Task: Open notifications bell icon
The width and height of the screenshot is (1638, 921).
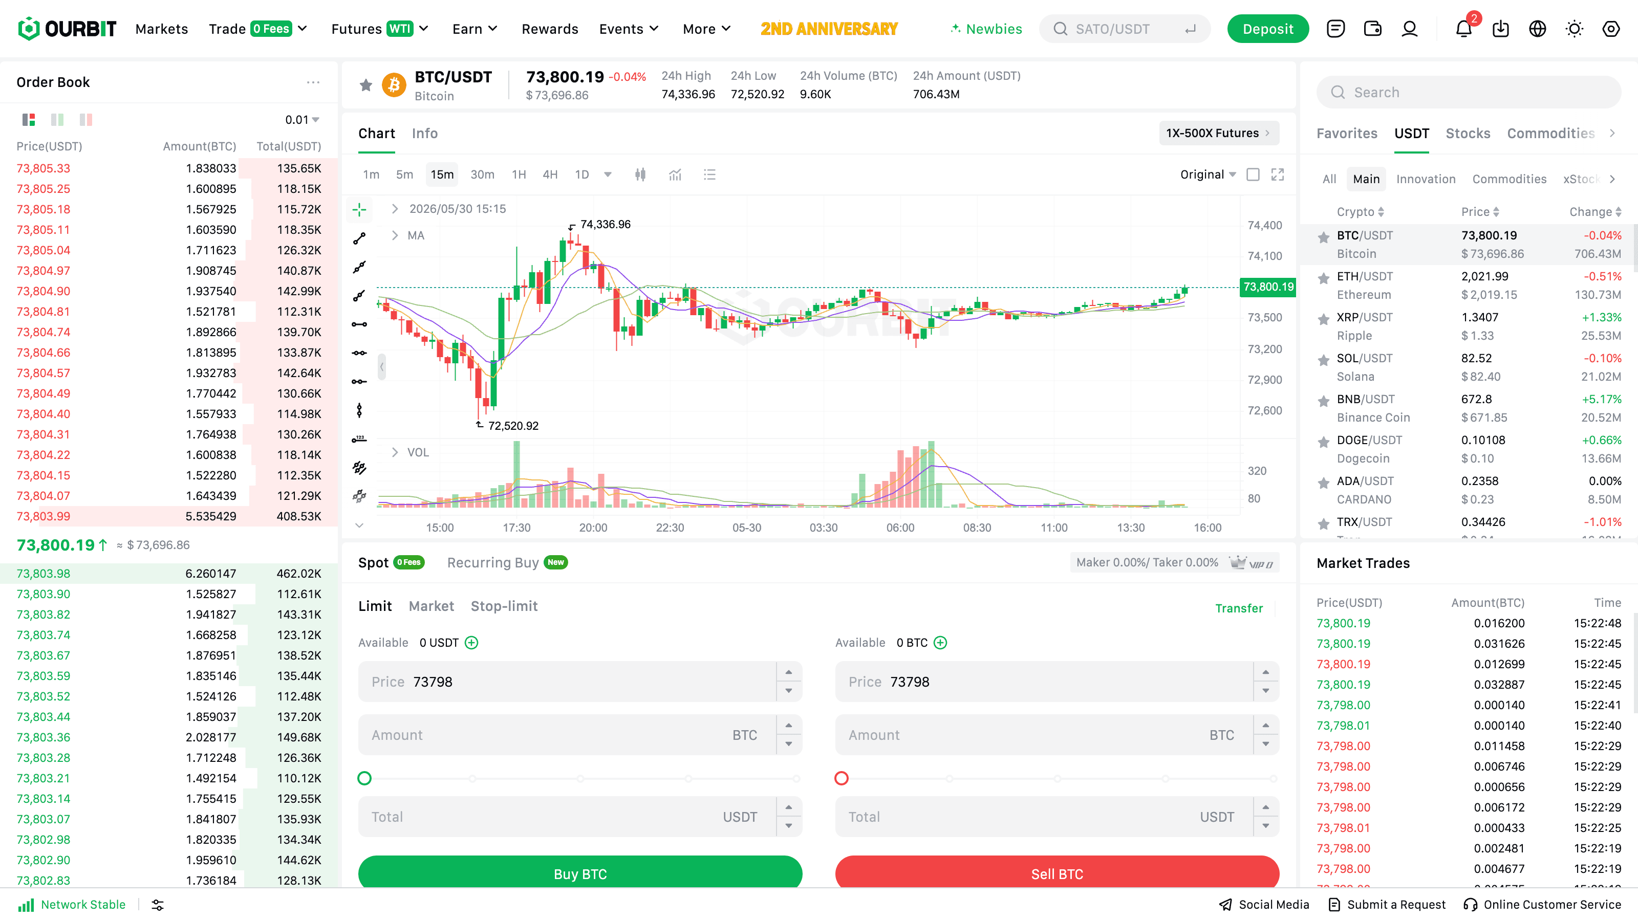Action: (1464, 29)
